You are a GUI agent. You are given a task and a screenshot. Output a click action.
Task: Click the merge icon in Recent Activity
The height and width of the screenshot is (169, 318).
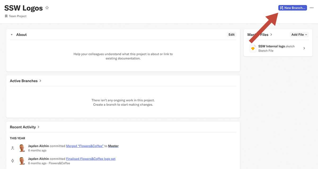12,148
